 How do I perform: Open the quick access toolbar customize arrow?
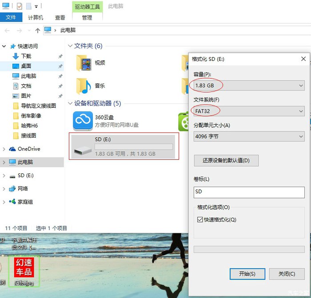(x=36, y=7)
